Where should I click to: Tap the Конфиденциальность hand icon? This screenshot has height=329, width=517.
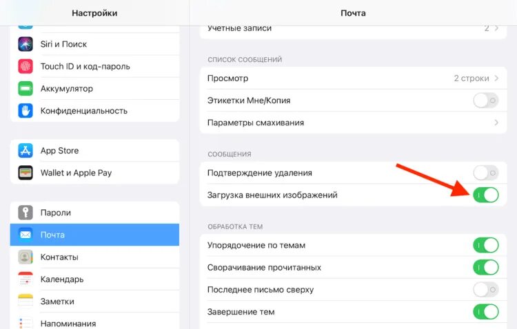click(x=26, y=111)
